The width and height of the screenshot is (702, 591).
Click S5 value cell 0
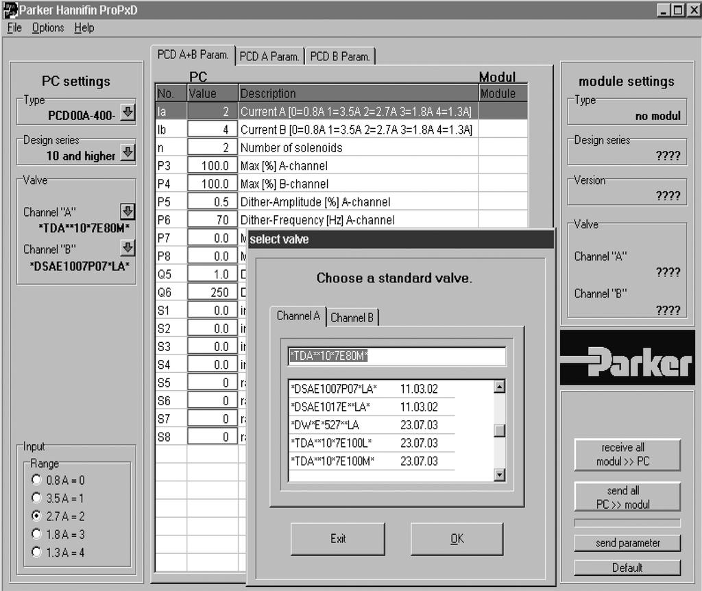[213, 383]
